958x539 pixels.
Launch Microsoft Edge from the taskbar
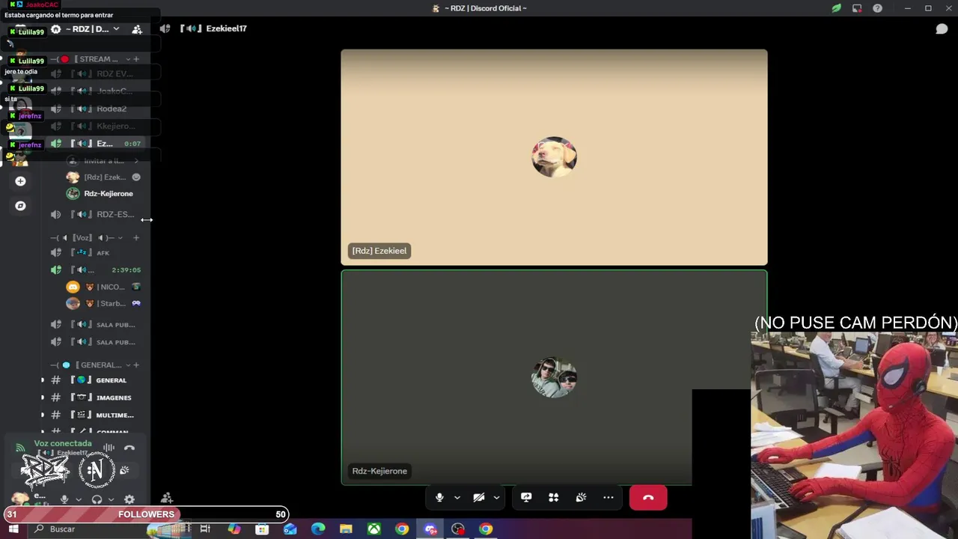[318, 529]
